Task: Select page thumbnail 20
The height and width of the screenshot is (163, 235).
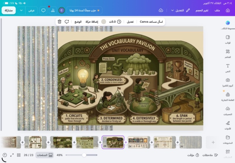Action: point(35,142)
